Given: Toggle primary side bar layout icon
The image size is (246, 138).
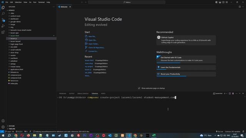Looking at the screenshot, I should [x=216, y=2].
